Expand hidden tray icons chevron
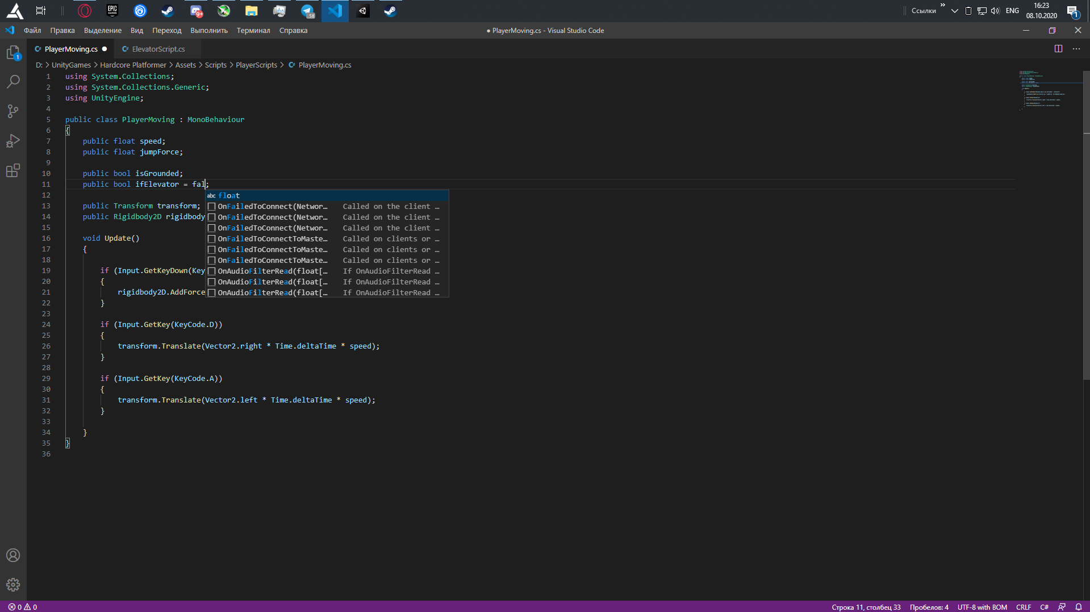1090x612 pixels. tap(954, 11)
